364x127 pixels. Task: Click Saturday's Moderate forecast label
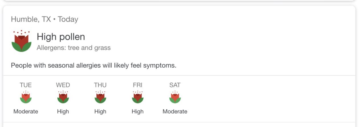(x=175, y=111)
